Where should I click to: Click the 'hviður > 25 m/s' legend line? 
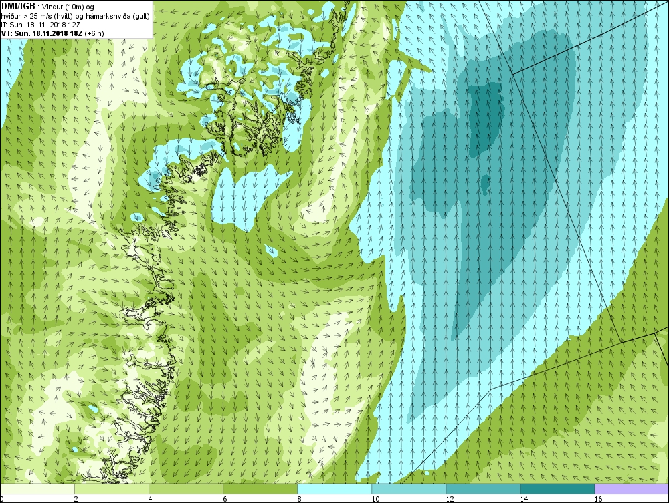76,16
